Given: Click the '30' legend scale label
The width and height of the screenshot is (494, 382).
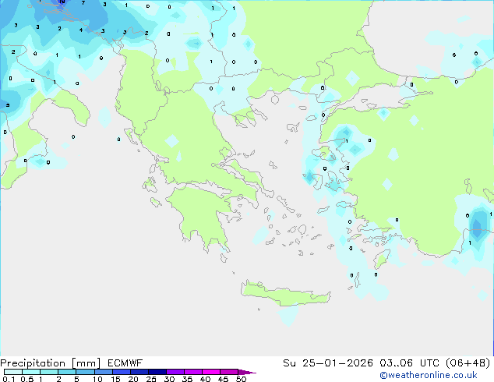Looking at the screenshot, I should 169,379.
